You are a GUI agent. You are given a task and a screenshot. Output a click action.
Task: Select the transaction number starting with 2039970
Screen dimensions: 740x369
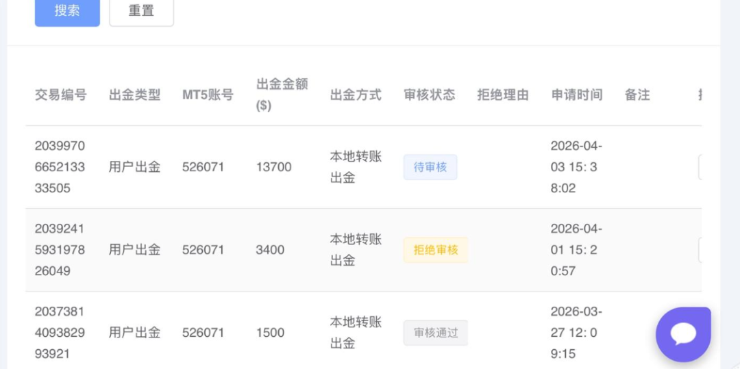60,167
